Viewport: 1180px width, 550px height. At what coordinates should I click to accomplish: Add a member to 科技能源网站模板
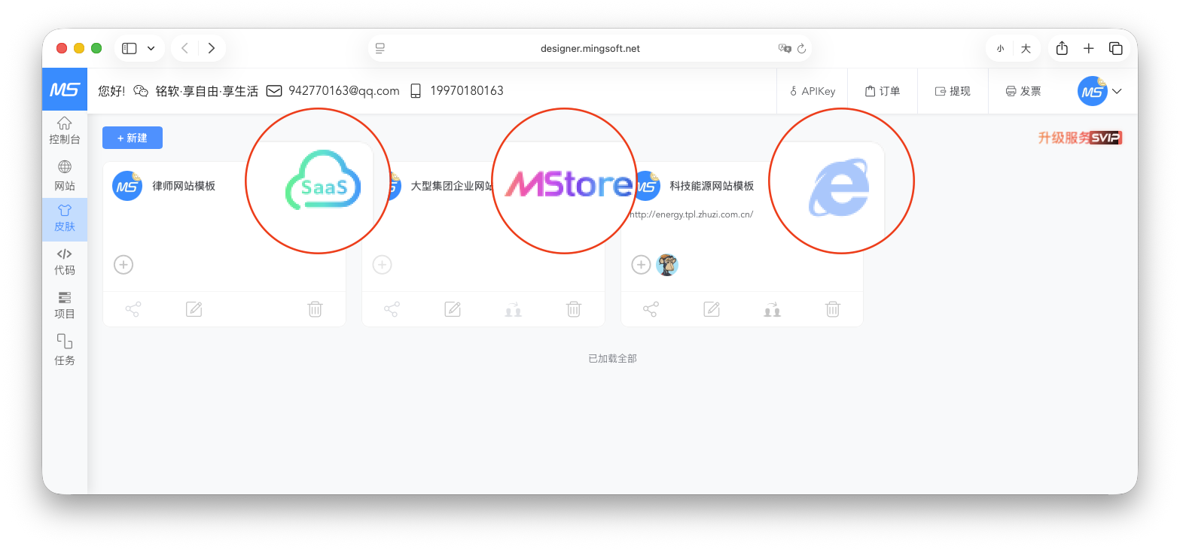point(641,265)
